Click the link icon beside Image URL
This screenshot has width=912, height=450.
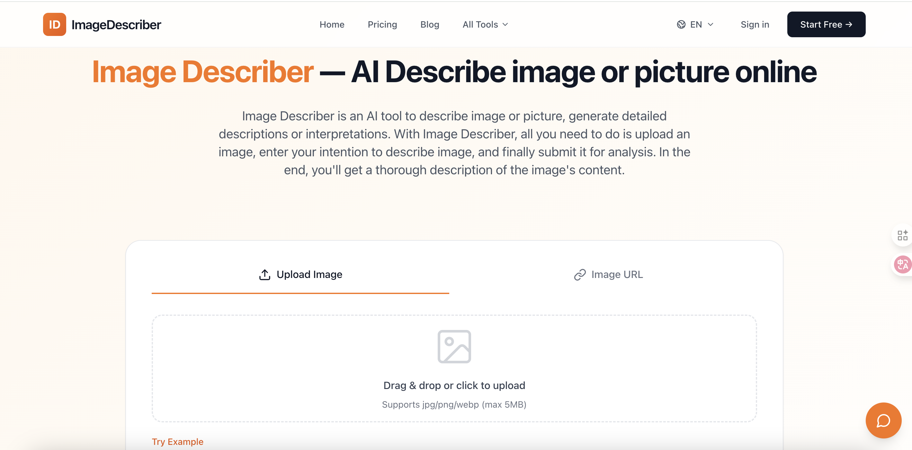point(579,274)
